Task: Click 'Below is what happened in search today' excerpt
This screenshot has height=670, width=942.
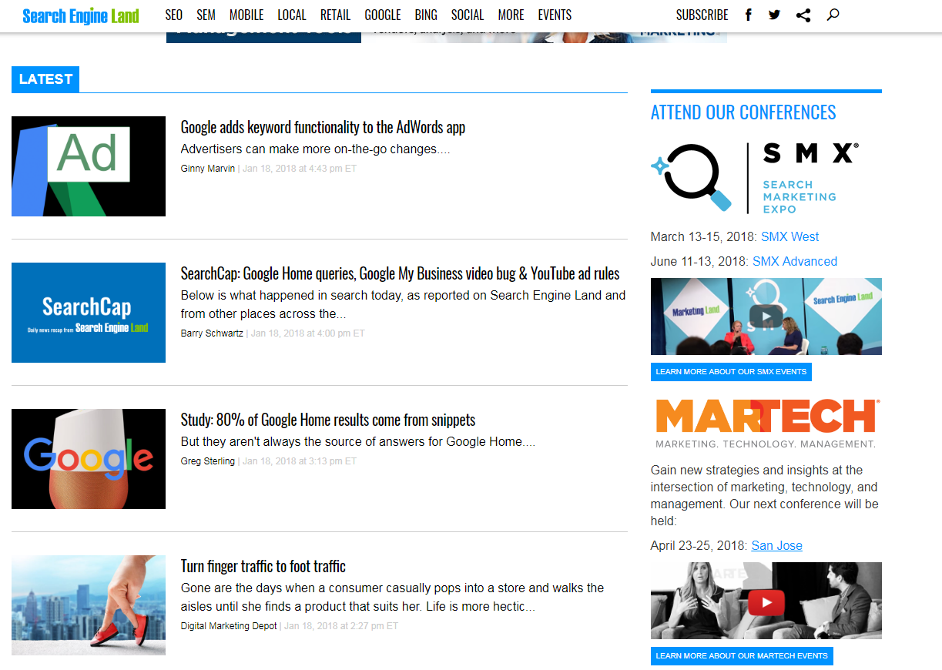Action: click(x=403, y=304)
